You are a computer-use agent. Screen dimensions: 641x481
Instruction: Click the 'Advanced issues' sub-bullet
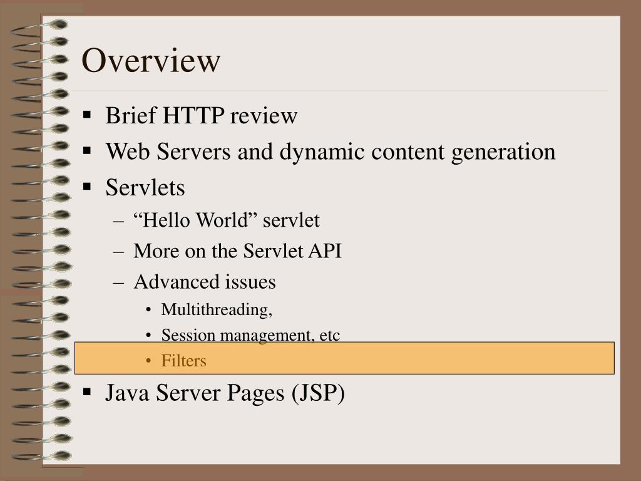coord(205,282)
